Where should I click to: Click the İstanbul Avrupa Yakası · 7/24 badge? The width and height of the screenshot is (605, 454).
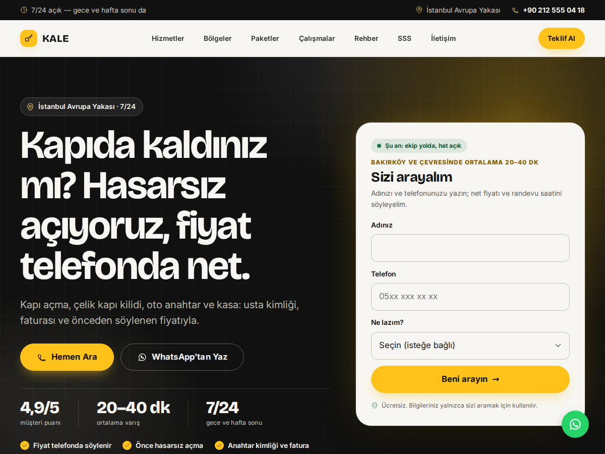pos(82,107)
